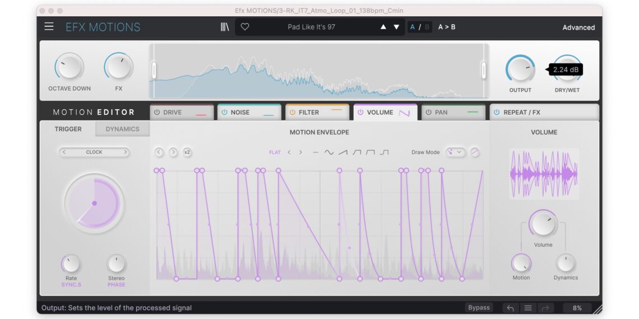This screenshot has width=639, height=319.
Task: Click the FX knob
Action: pyautogui.click(x=119, y=67)
